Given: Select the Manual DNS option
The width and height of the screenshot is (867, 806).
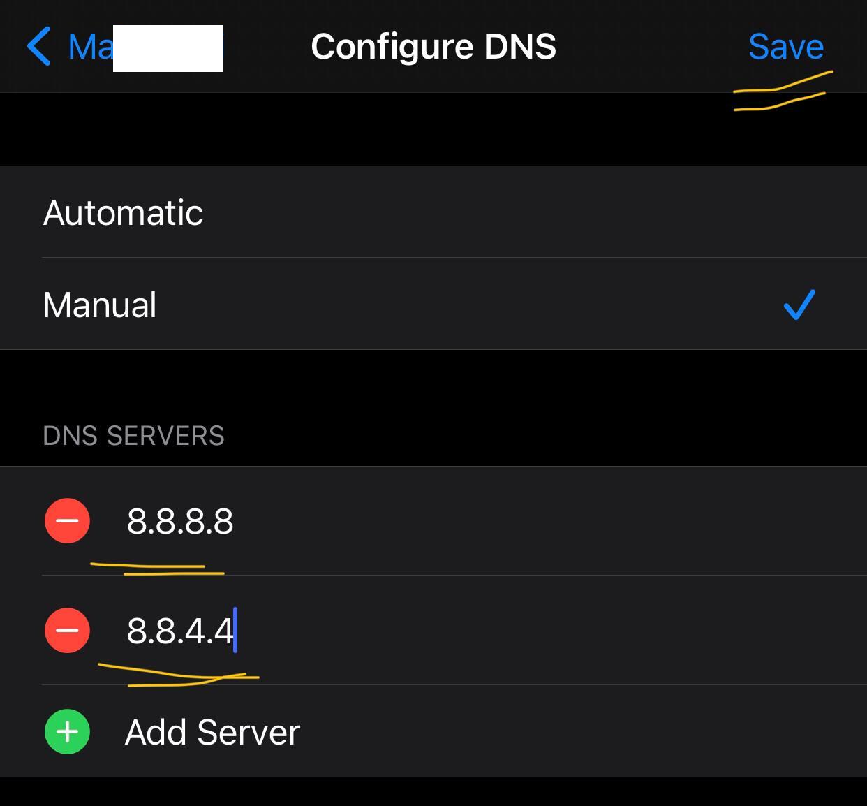Looking at the screenshot, I should click(x=100, y=305).
